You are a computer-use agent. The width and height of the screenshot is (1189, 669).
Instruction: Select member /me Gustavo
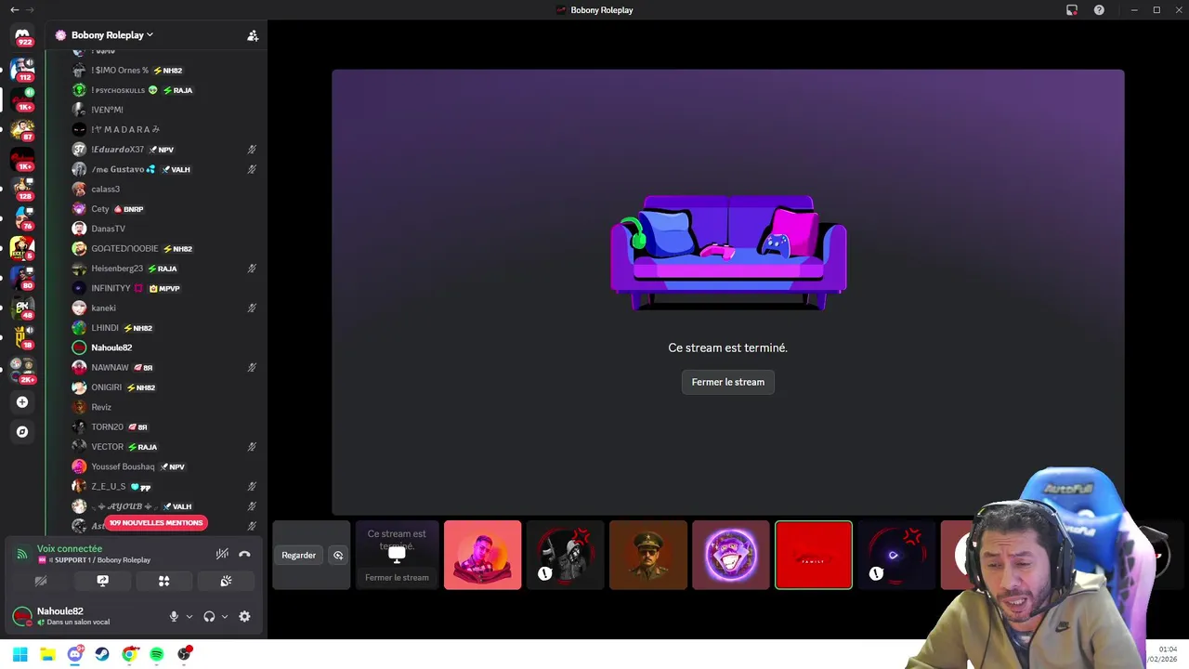click(117, 169)
